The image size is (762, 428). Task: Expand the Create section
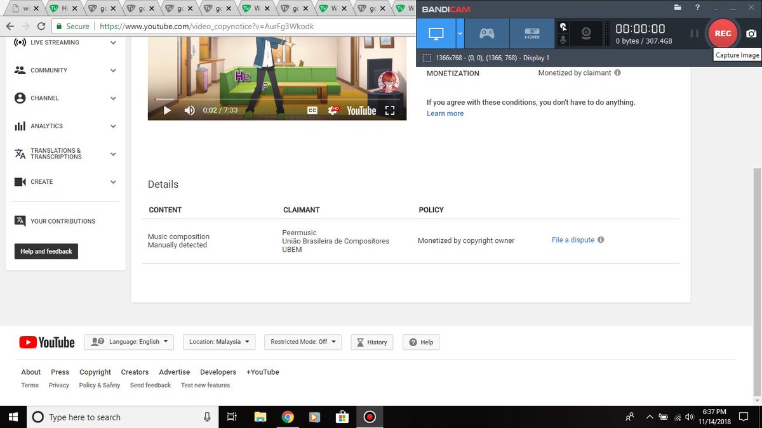(113, 182)
